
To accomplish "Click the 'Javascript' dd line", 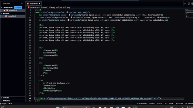I will [53, 91].
